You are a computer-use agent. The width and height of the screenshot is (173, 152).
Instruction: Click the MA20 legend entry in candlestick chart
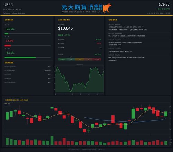coord(8,105)
